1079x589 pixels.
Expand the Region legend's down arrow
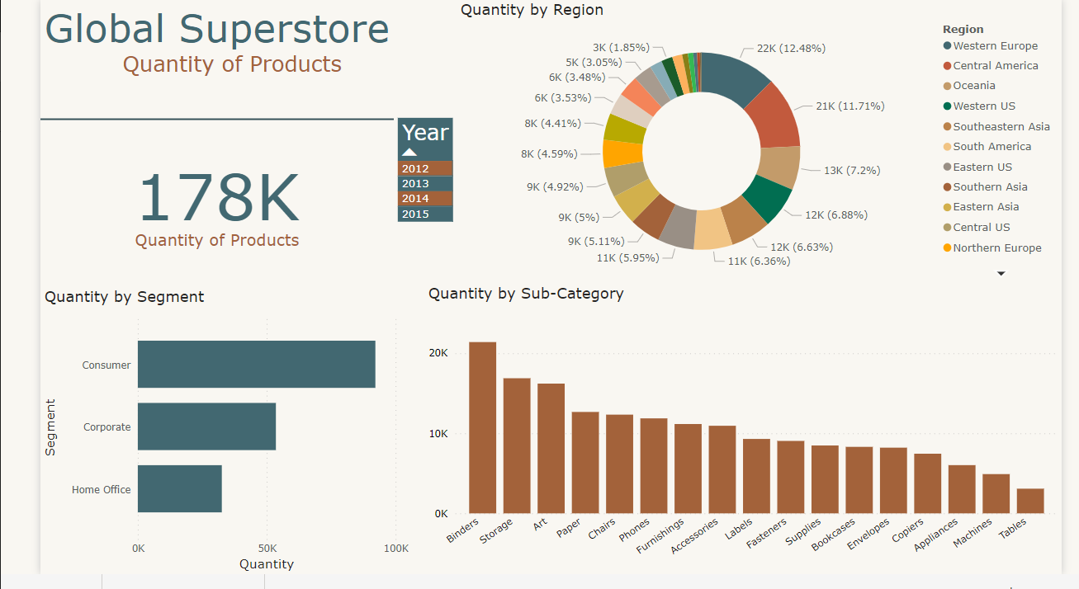tap(1001, 273)
